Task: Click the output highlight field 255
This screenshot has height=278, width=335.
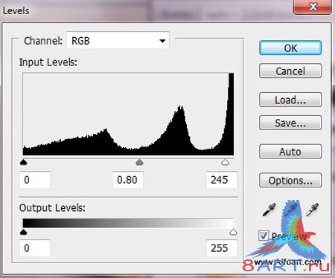Action: click(x=222, y=248)
